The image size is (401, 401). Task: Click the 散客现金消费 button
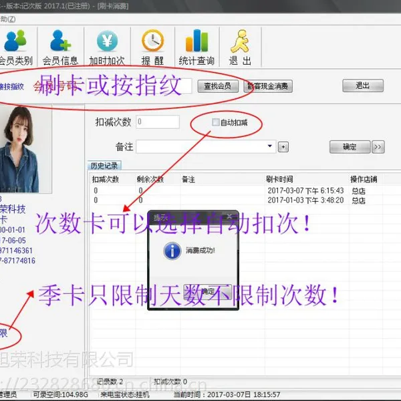pyautogui.click(x=268, y=86)
